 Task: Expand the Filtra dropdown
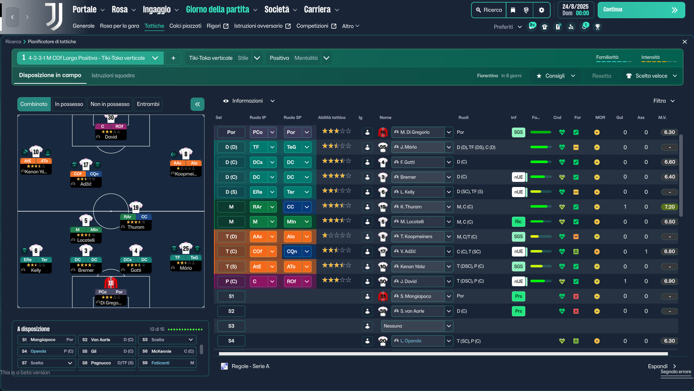pyautogui.click(x=664, y=101)
